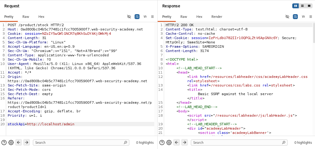Image resolution: width=315 pixels, height=149 pixels.
Task: Toggle \n non-printable characters in Response panel
Action: [303, 17]
